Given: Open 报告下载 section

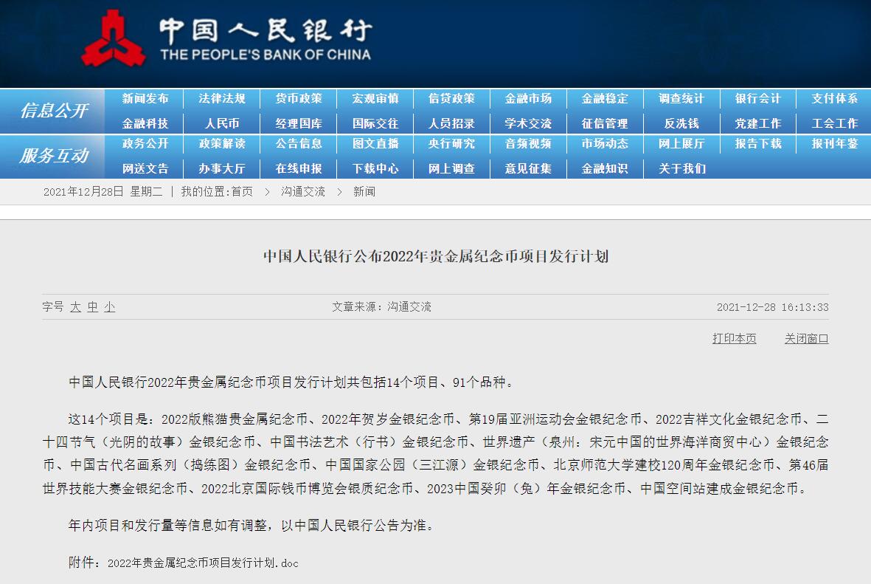Looking at the screenshot, I should tap(758, 143).
